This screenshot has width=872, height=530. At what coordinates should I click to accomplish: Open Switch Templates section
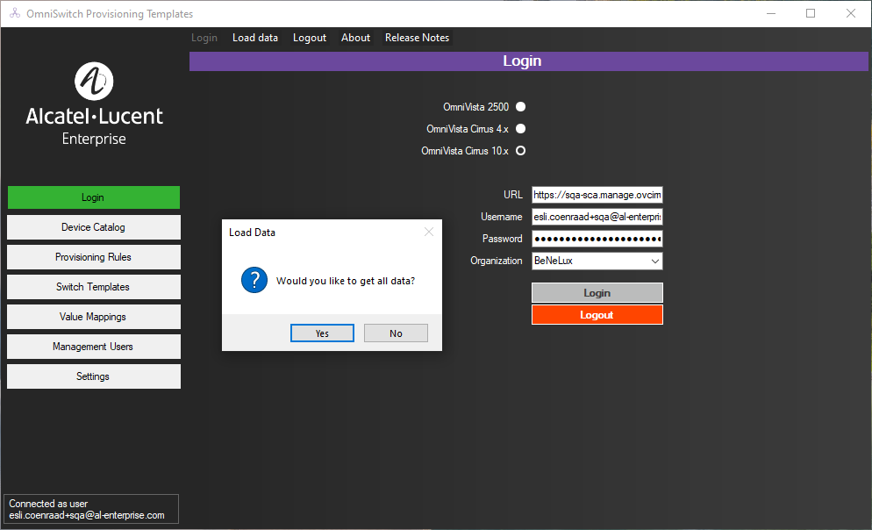[x=93, y=287]
